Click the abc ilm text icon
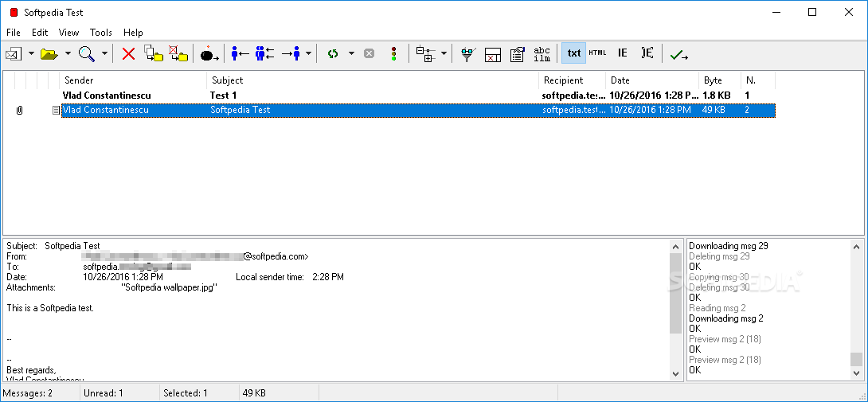868x402 pixels. click(542, 53)
